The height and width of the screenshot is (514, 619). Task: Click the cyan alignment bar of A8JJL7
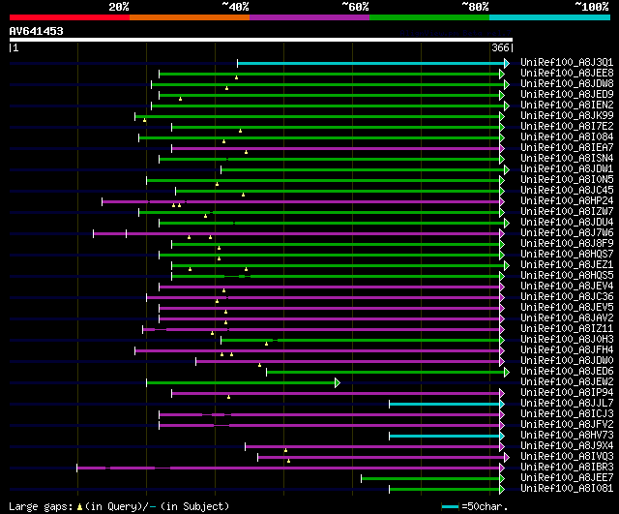pyautogui.click(x=445, y=405)
